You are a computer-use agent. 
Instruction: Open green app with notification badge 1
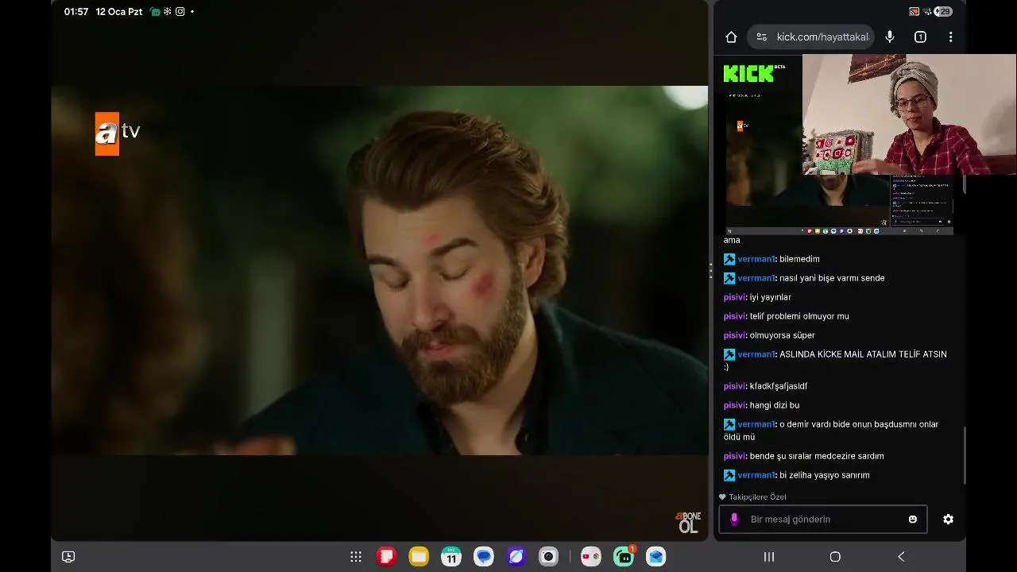tap(624, 557)
